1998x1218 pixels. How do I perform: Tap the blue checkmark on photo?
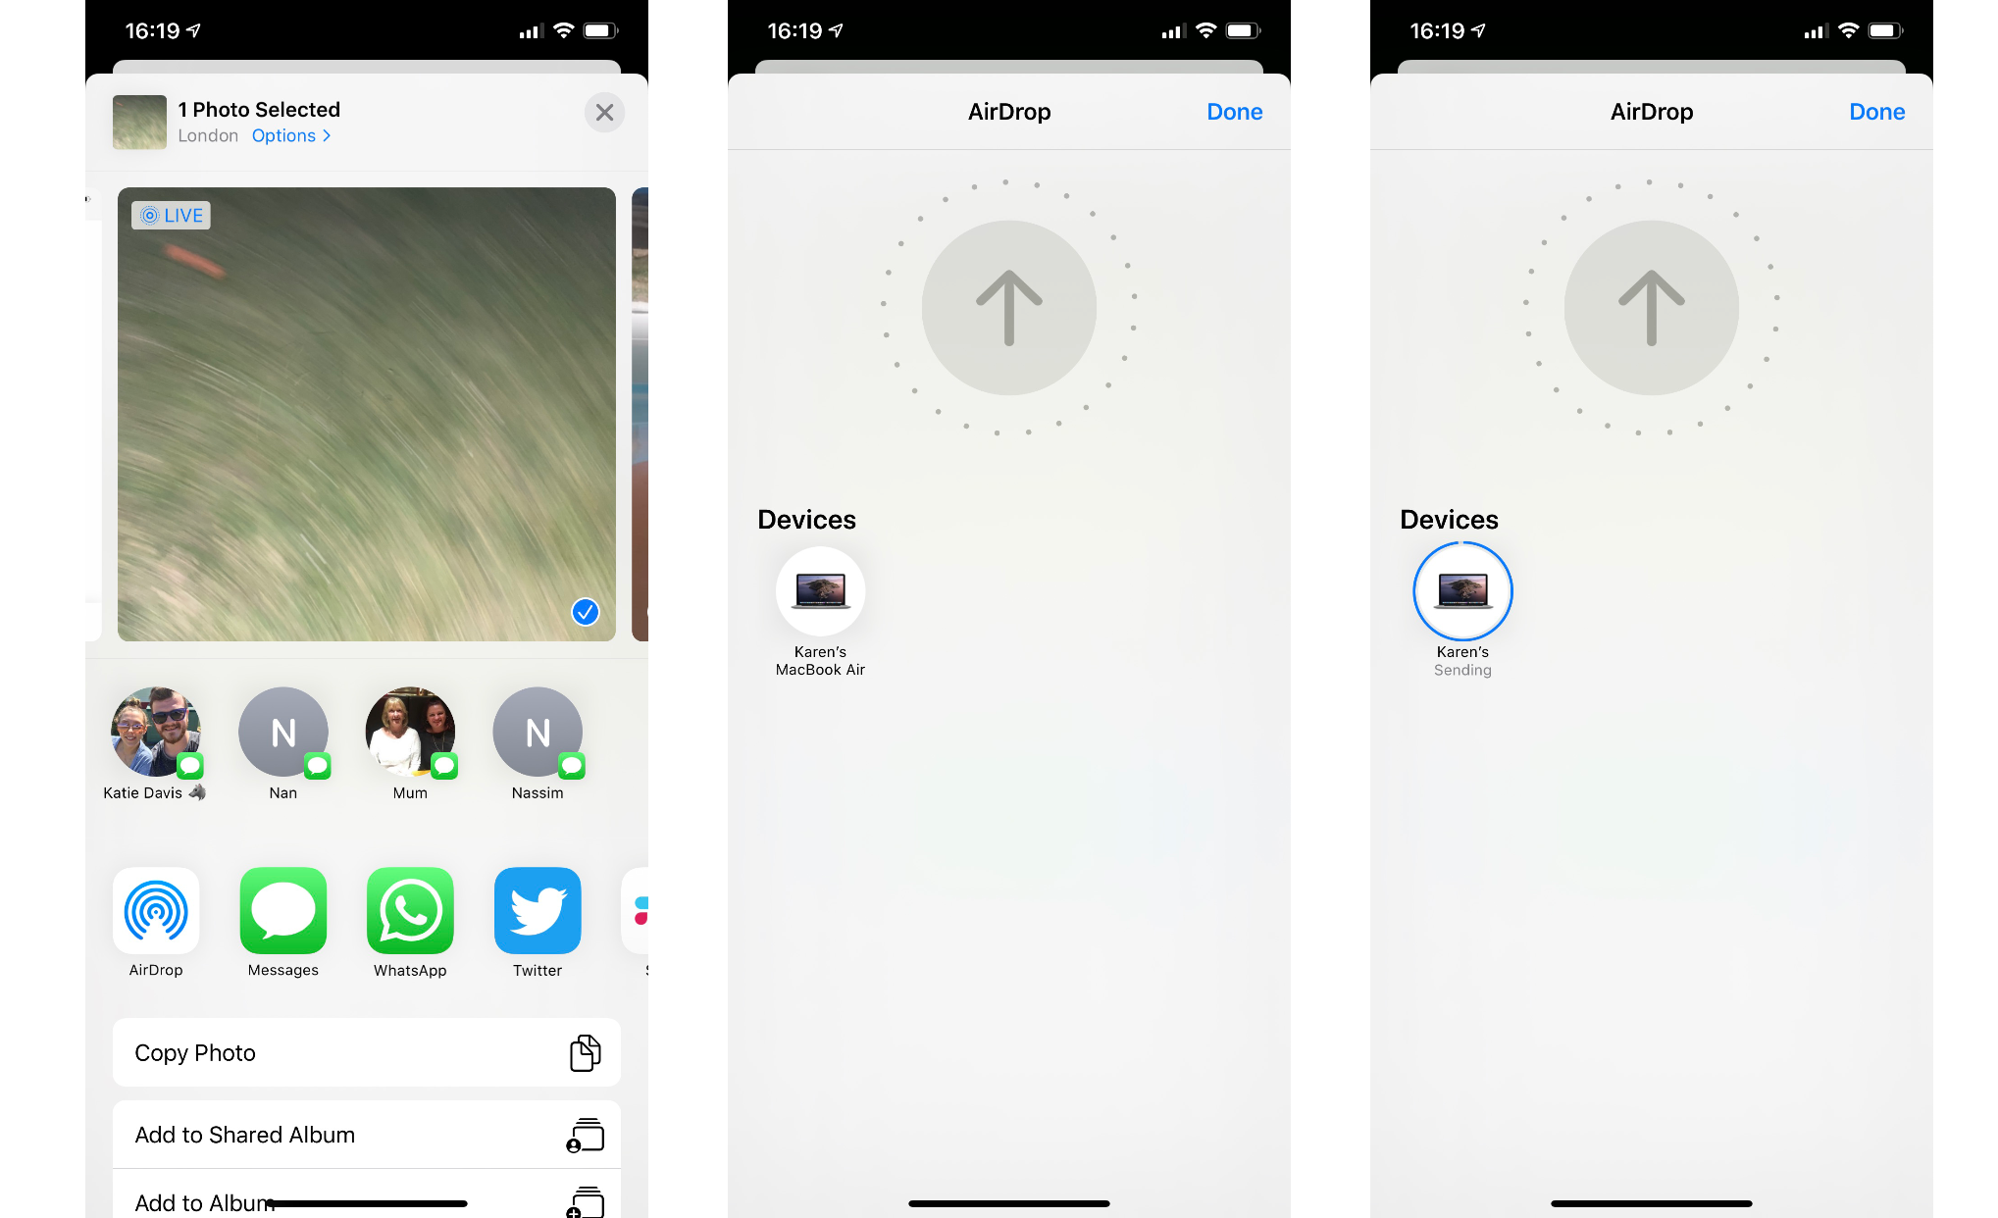586,612
